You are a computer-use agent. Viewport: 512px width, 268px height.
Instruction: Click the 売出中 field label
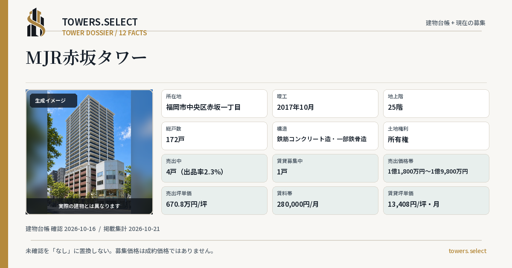click(174, 161)
